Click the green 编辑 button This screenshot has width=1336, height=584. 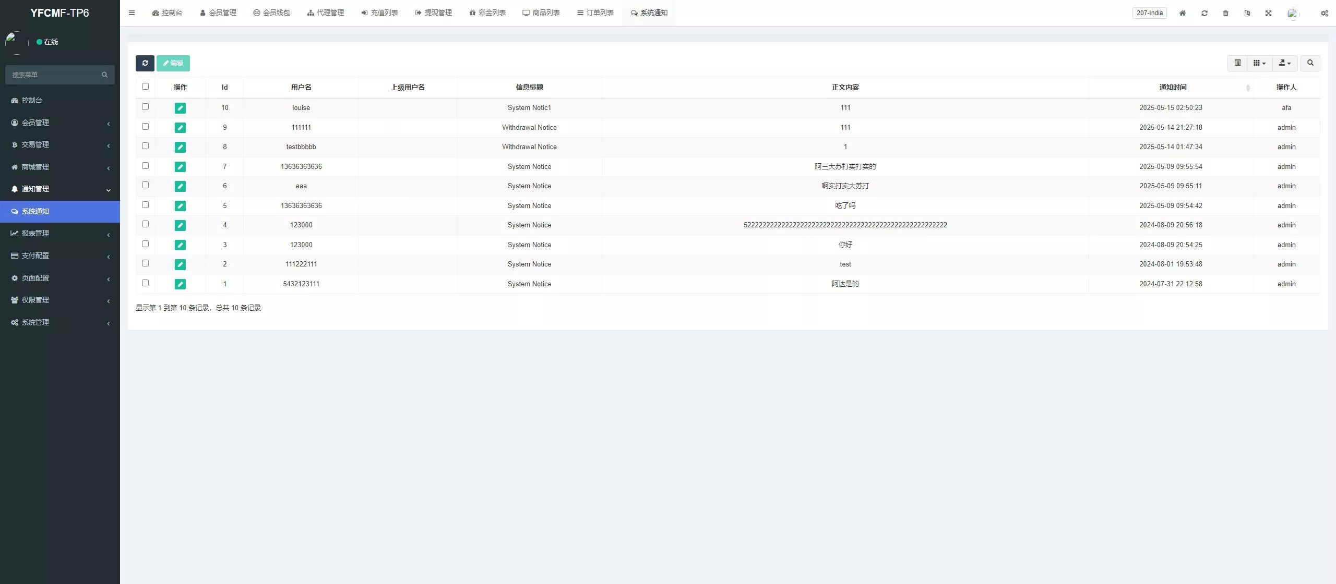(173, 63)
